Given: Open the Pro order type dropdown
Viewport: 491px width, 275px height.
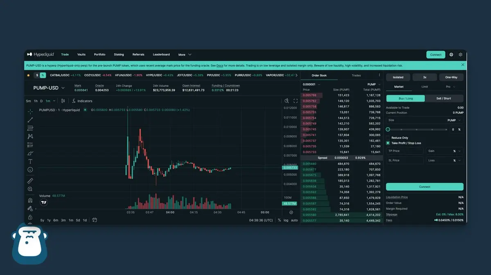Looking at the screenshot, I should click(x=451, y=86).
